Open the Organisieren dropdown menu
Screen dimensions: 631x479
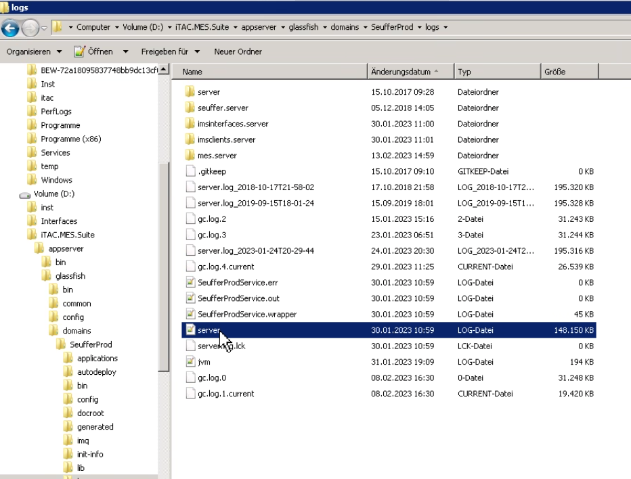pyautogui.click(x=35, y=51)
